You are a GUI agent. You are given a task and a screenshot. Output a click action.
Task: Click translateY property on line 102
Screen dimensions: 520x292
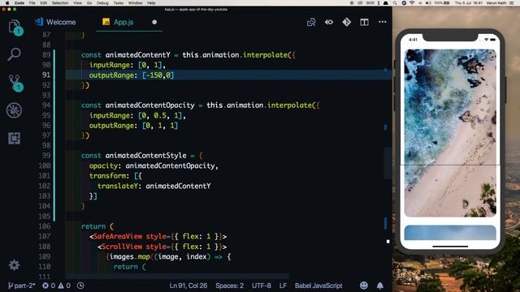[x=118, y=186]
